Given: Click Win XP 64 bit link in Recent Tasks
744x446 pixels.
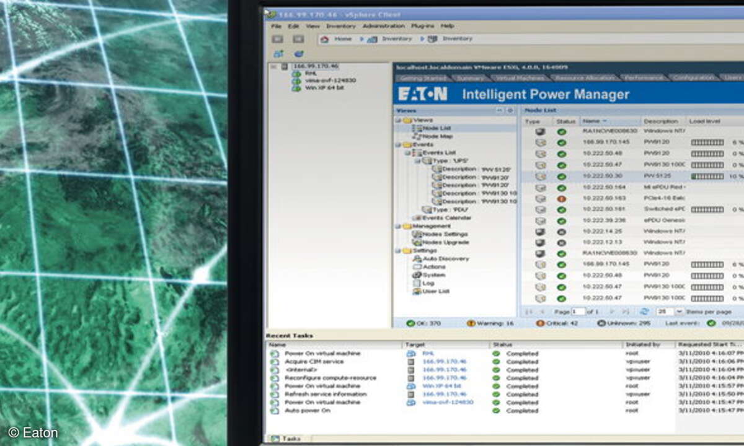Looking at the screenshot, I should [441, 386].
